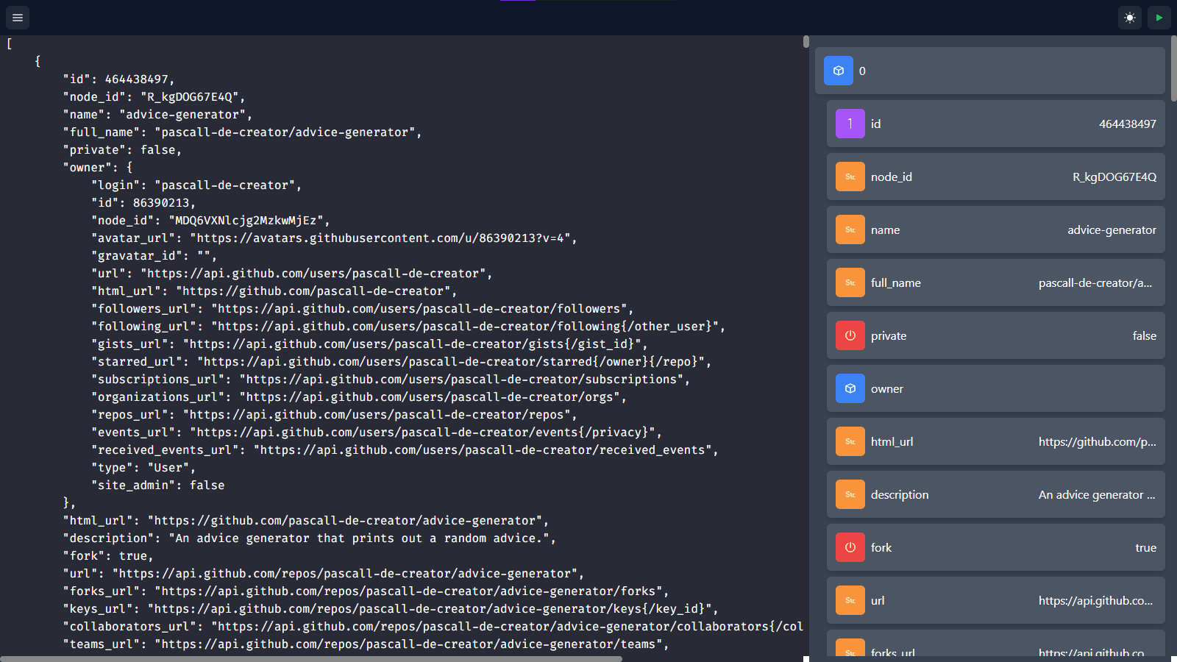Screen dimensions: 1177x662
Task: Place cursor on "received_events_url" line in editor
Action: (x=405, y=449)
